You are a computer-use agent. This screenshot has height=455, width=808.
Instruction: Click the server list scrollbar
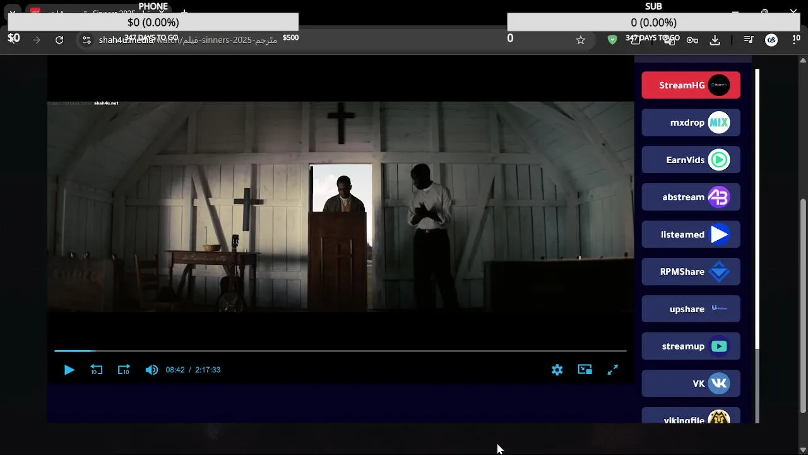(x=757, y=209)
